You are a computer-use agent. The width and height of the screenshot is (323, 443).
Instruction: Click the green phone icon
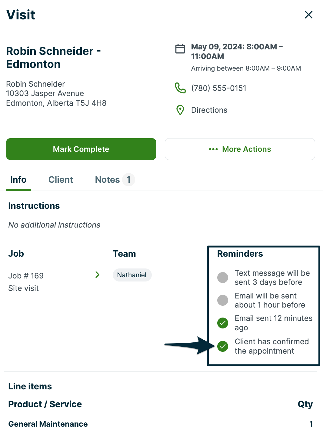(x=180, y=88)
